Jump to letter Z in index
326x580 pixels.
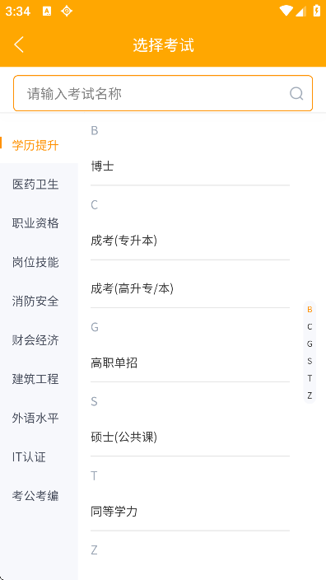[x=310, y=395]
